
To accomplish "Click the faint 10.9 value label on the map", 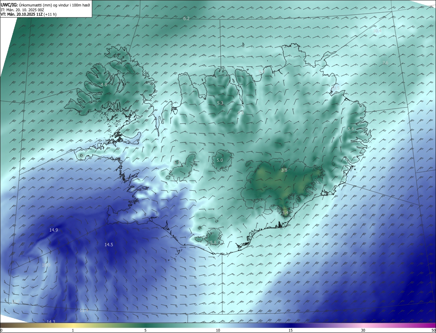I will (x=46, y=265).
